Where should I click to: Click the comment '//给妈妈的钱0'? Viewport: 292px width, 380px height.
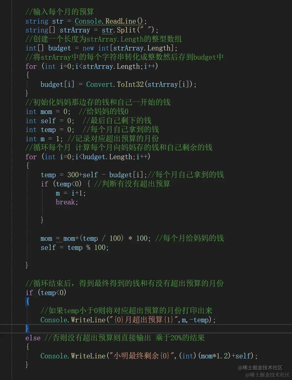(x=104, y=112)
